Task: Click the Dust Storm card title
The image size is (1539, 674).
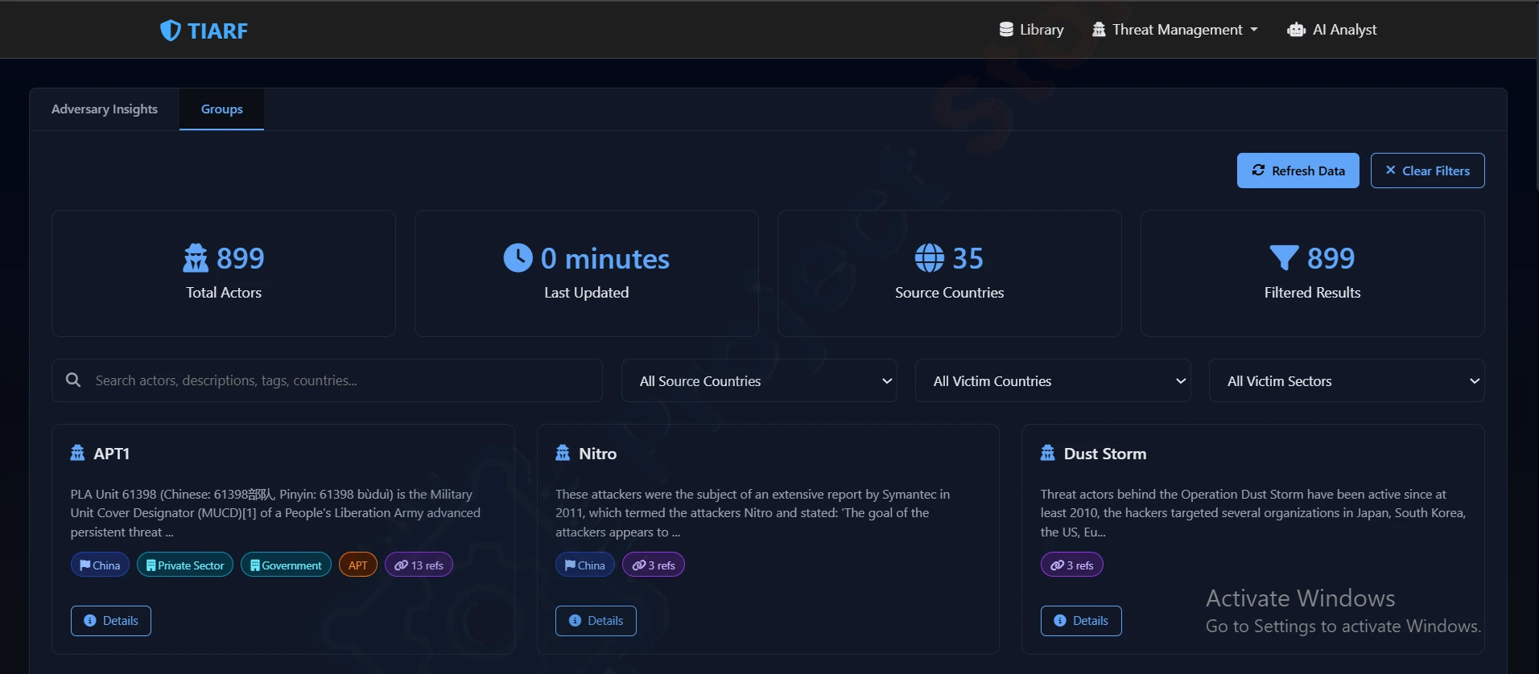Action: 1105,454
